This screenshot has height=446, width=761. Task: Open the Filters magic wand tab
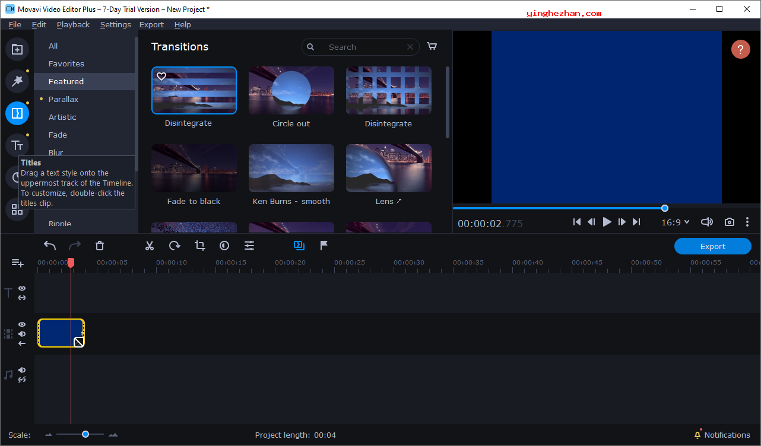17,81
